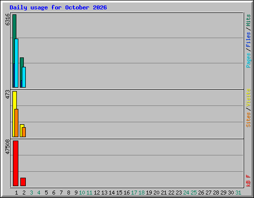Click green day 10 on the x-axis
Screen dimensions: 254x198
[x=82, y=193]
